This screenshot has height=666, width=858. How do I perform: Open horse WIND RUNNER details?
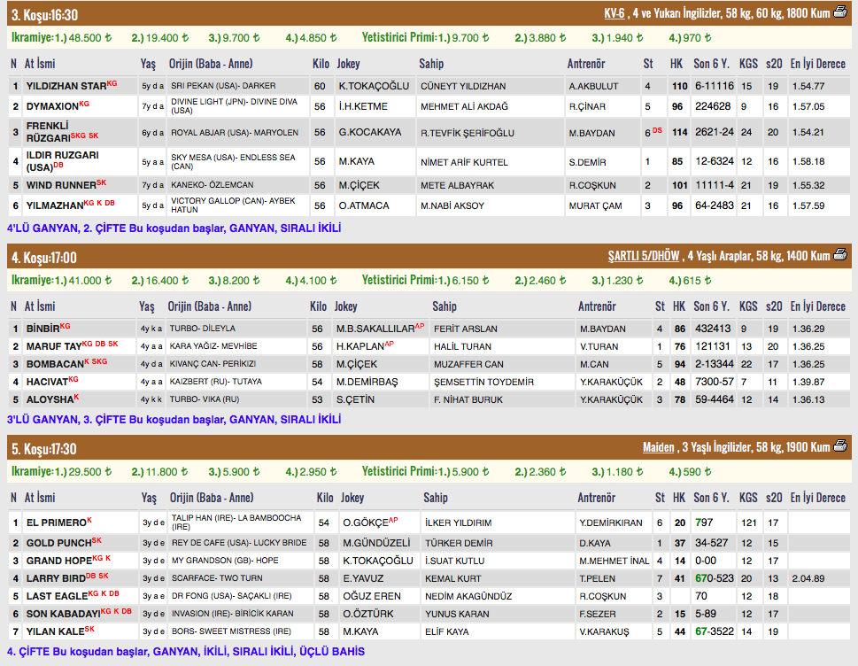[x=60, y=185]
